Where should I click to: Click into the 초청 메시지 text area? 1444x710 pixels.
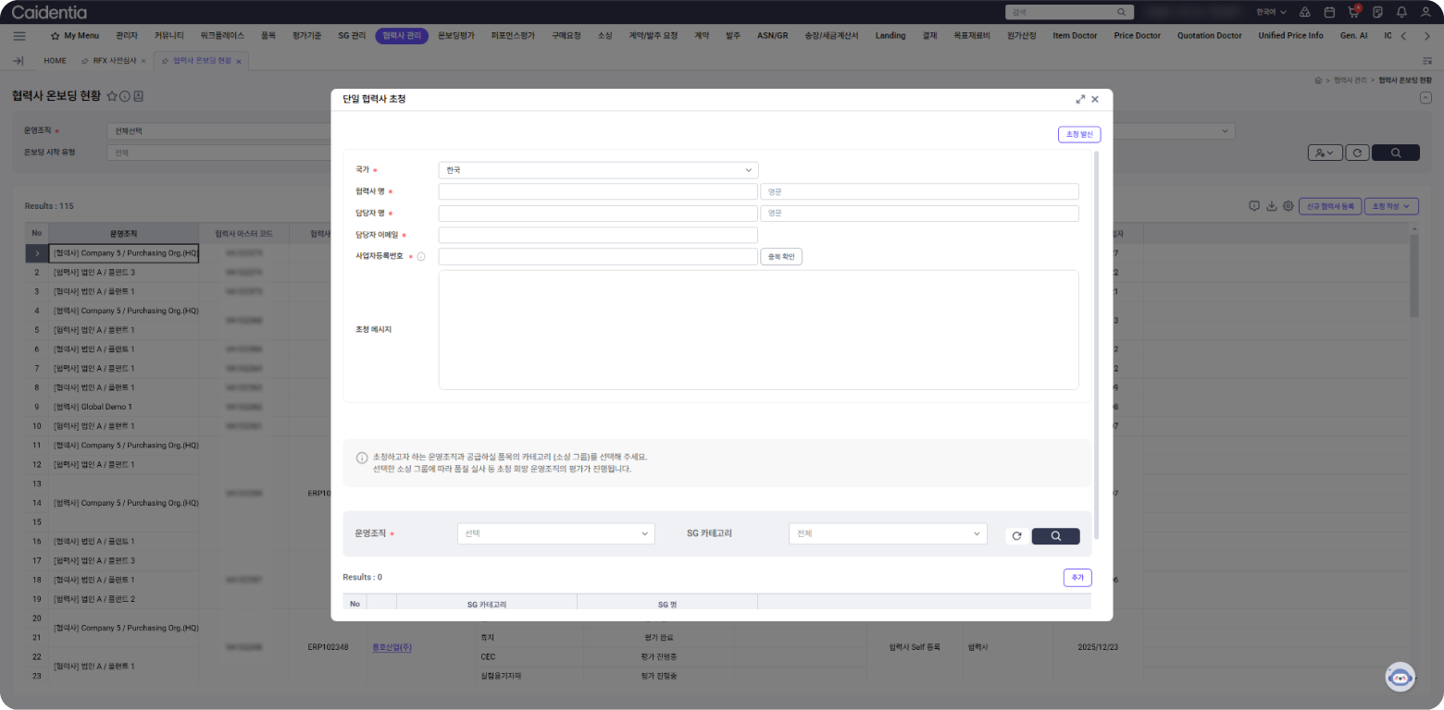pos(758,330)
